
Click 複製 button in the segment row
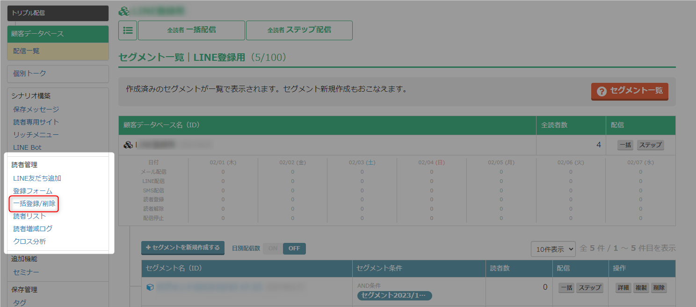click(x=641, y=288)
